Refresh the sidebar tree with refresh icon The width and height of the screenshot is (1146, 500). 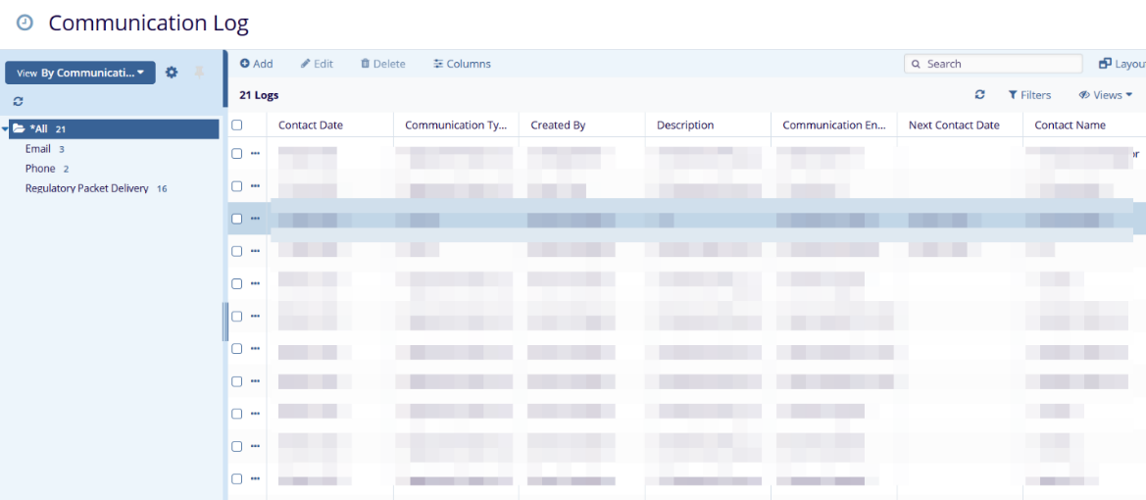[x=18, y=101]
